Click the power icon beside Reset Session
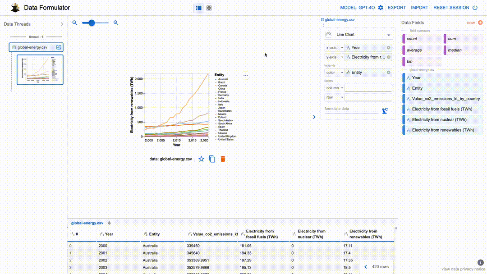Viewport: 487px width, 274px height. click(x=475, y=8)
